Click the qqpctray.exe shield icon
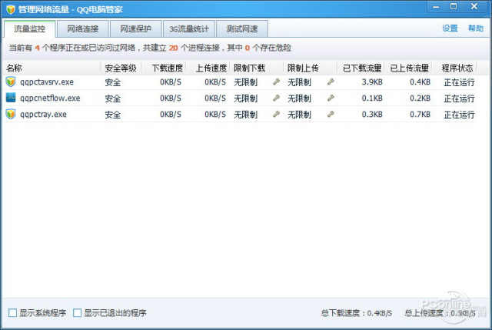Screen dimensions: 492x330 (11, 114)
